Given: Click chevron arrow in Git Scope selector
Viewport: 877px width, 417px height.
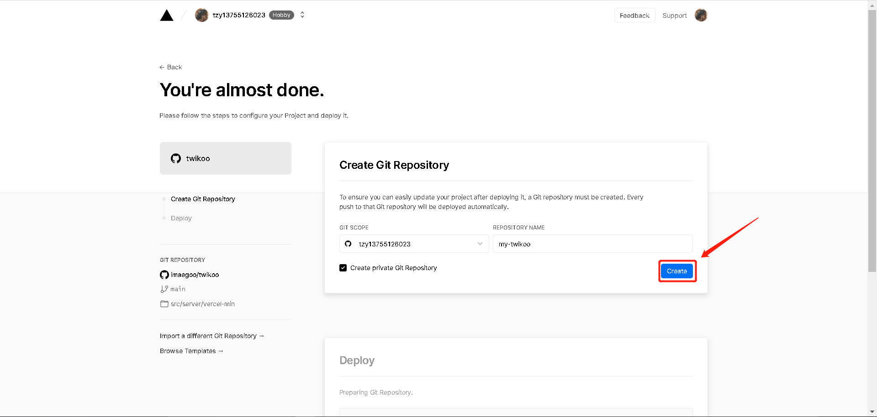Looking at the screenshot, I should [x=480, y=244].
